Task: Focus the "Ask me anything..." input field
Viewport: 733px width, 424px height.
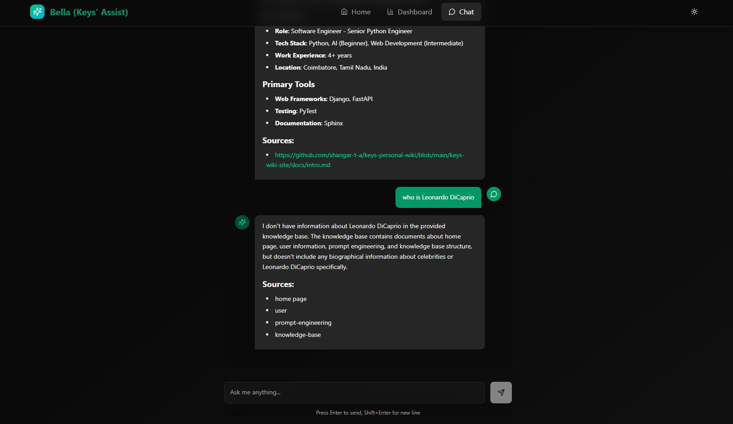Action: (x=354, y=393)
